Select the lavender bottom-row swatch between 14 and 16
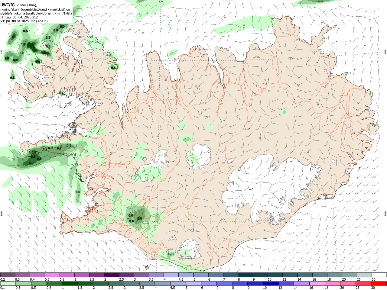This screenshot has width=387, height=290. [x=302, y=283]
